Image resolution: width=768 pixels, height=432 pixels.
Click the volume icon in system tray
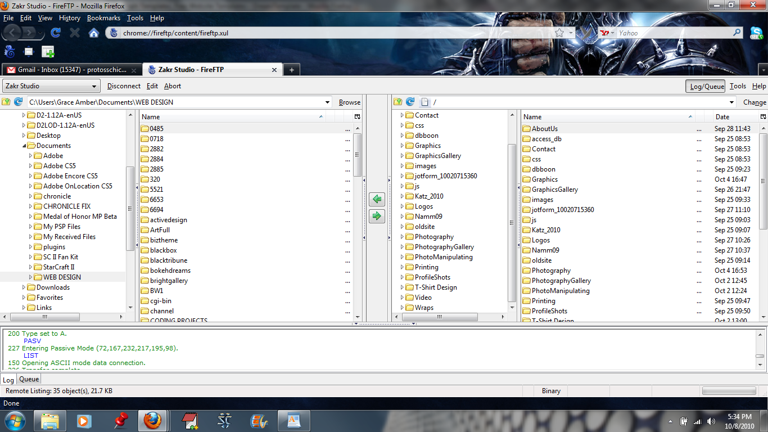point(711,421)
